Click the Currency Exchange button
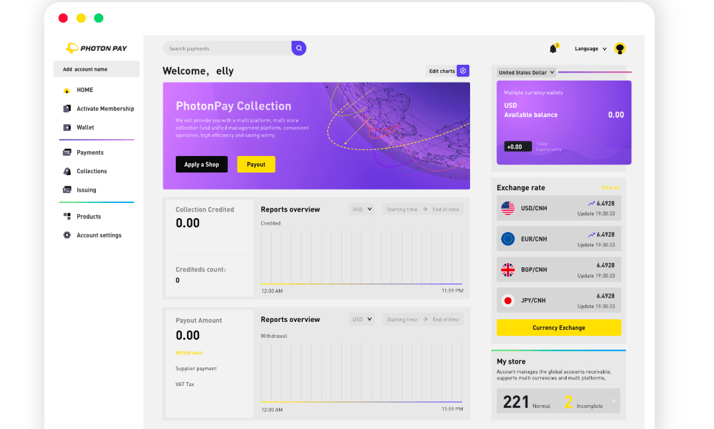Image resolution: width=714 pixels, height=429 pixels. pyautogui.click(x=559, y=327)
